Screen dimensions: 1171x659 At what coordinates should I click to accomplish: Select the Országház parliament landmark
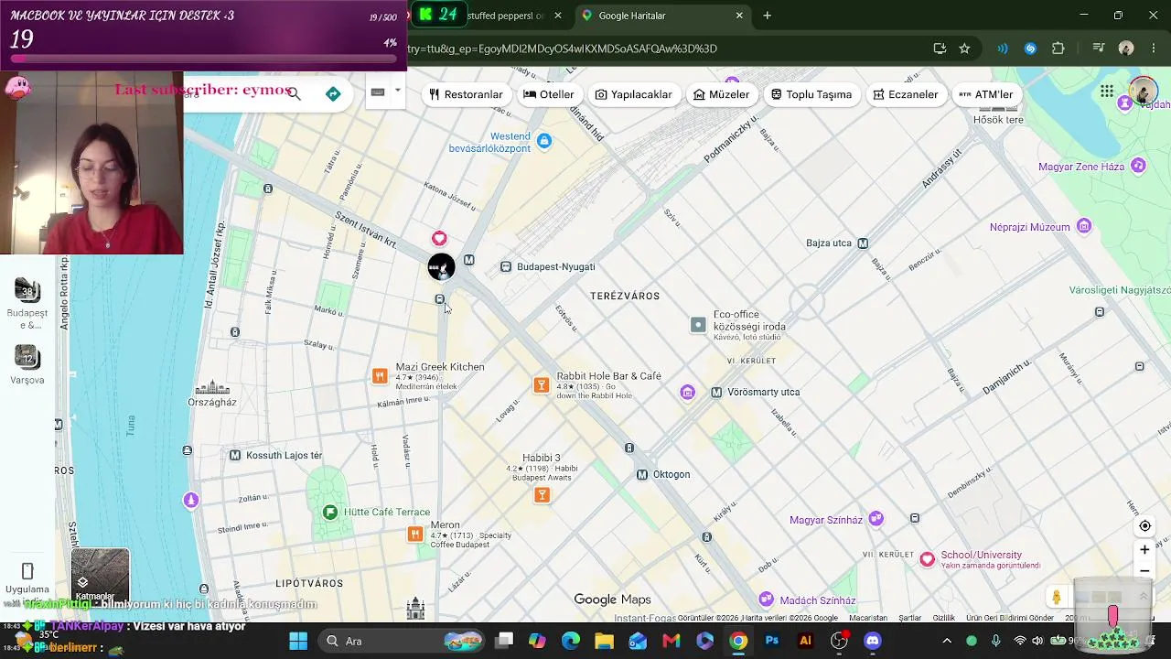click(x=212, y=388)
